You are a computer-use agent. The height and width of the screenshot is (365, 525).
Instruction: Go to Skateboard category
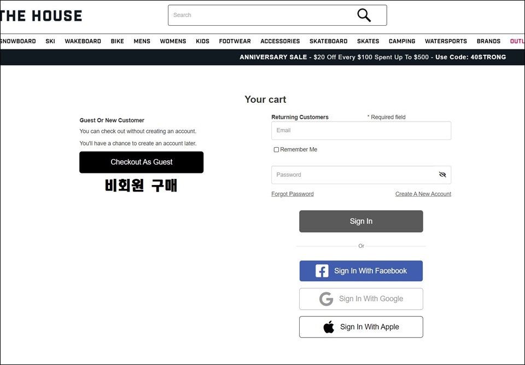point(329,41)
